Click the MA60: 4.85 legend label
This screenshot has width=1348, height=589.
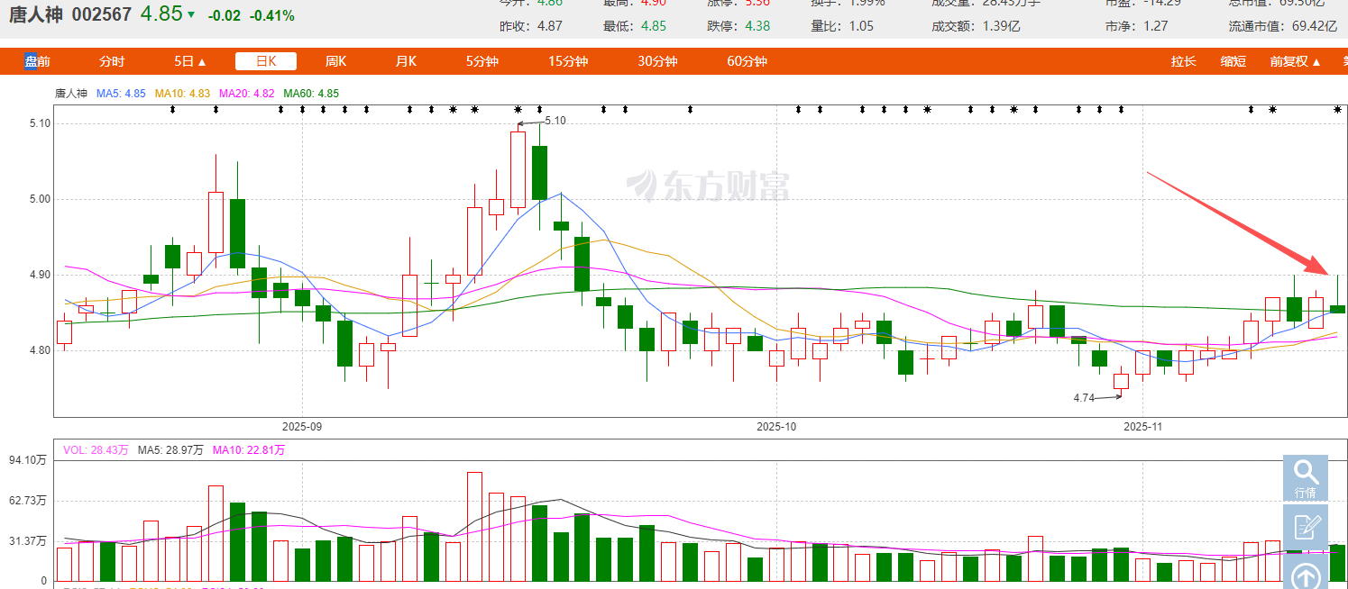pos(311,93)
